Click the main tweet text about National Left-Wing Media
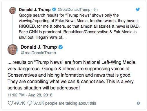 tap(72, 75)
